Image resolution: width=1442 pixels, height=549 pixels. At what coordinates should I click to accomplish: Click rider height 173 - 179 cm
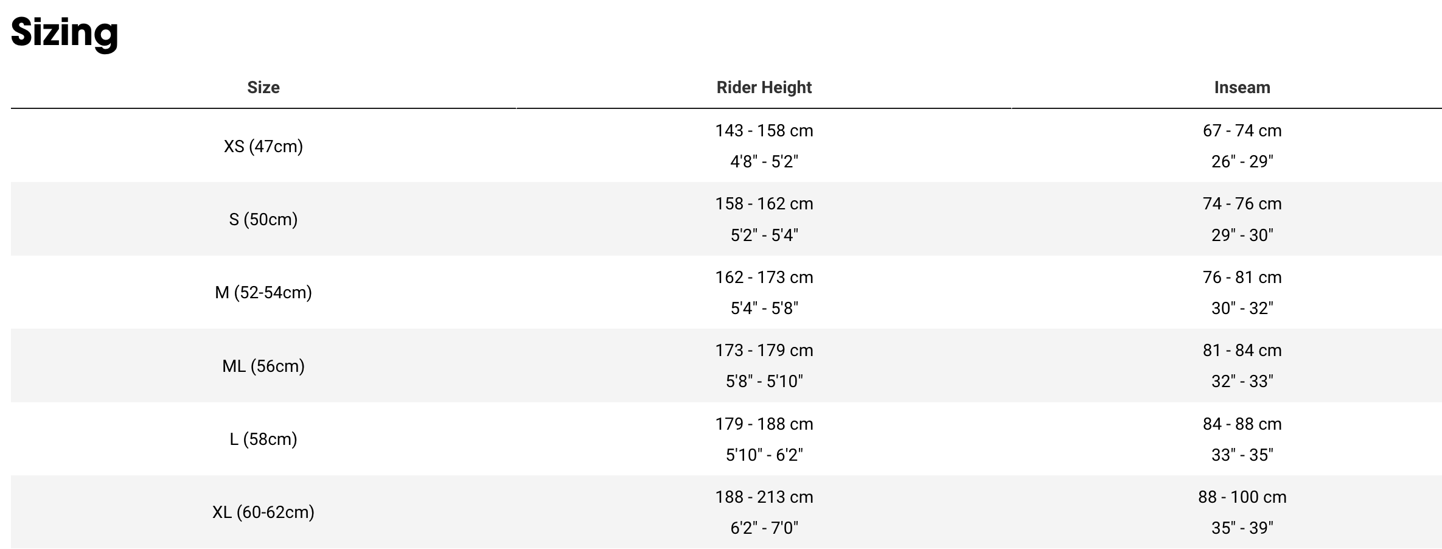click(764, 351)
